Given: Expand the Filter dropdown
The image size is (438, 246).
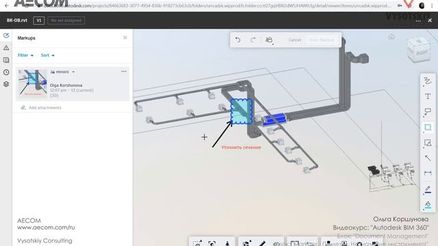Looking at the screenshot, I should click(25, 55).
